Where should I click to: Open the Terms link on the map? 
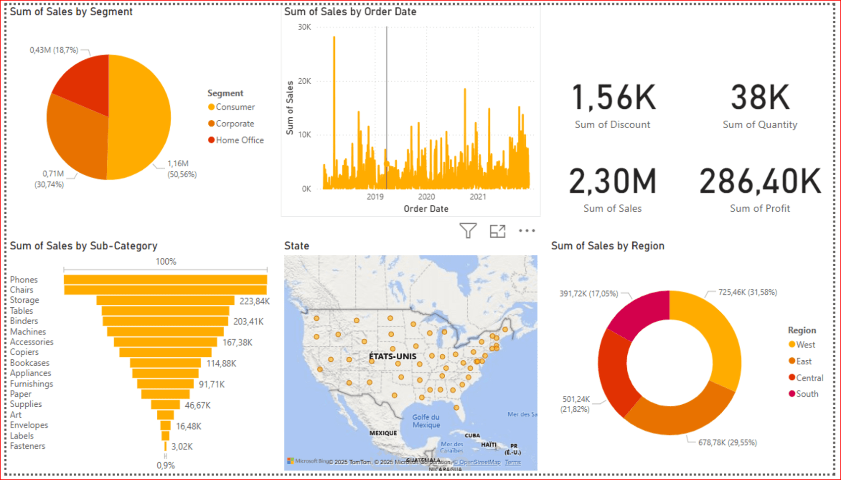(513, 462)
